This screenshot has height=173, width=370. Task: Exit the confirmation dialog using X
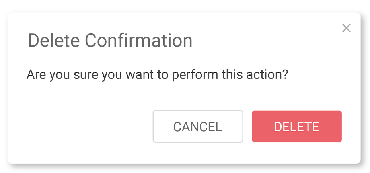(x=346, y=28)
